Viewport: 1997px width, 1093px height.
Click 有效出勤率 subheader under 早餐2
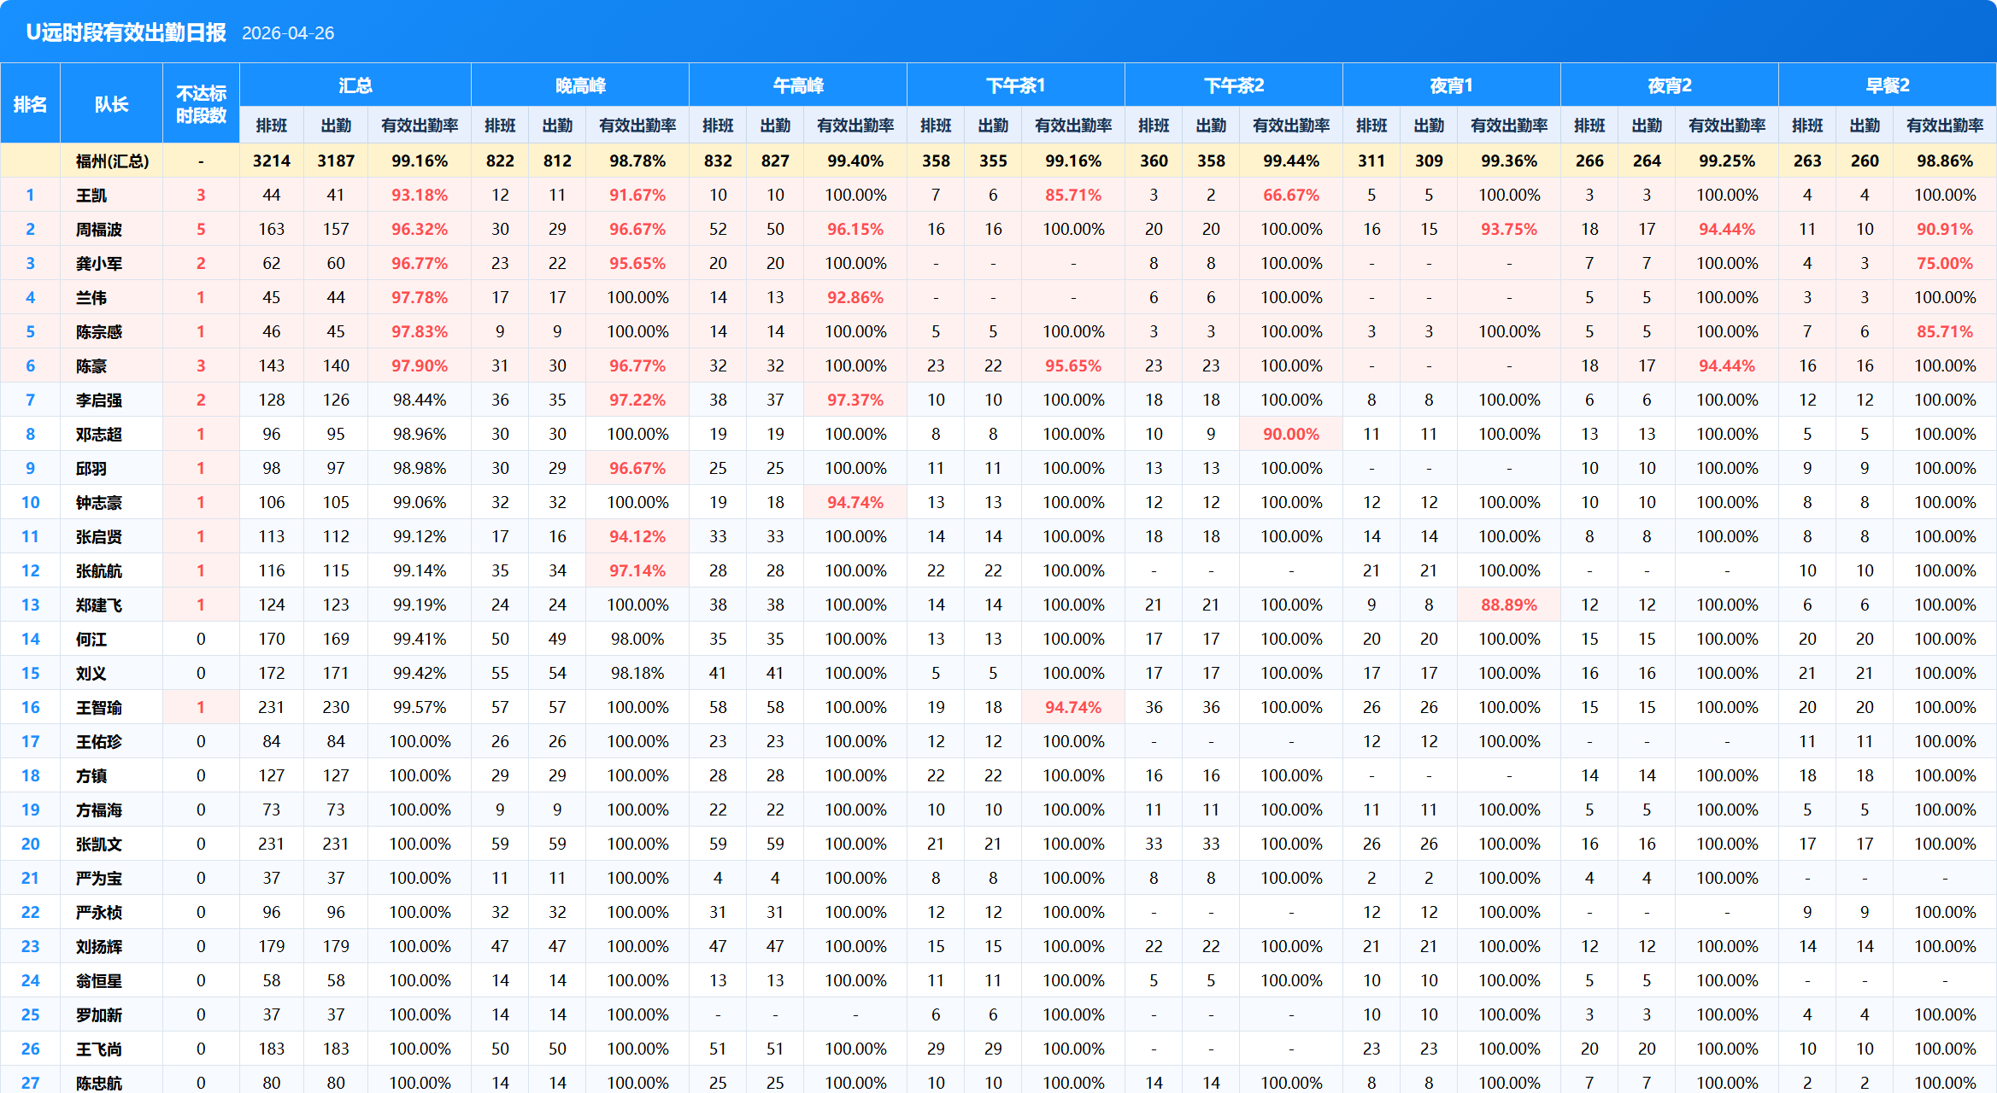click(x=1945, y=126)
